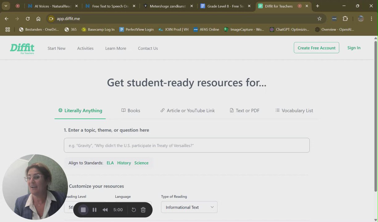Select the Article or YouTube Link tab
Screen dimensions: 378x222
pyautogui.click(x=188, y=110)
